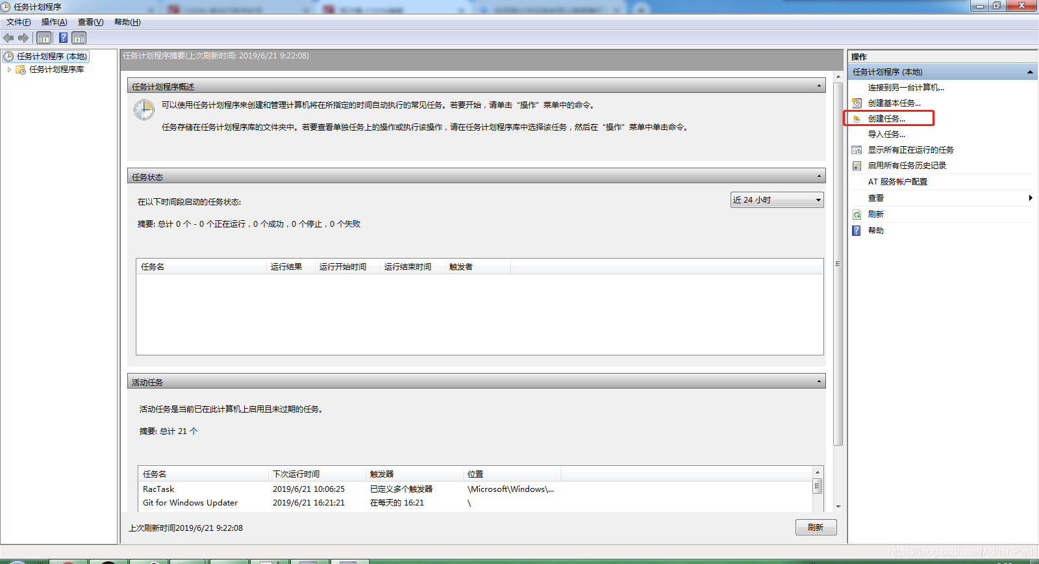
Task: Open the 文件(F) menu
Action: (x=19, y=22)
